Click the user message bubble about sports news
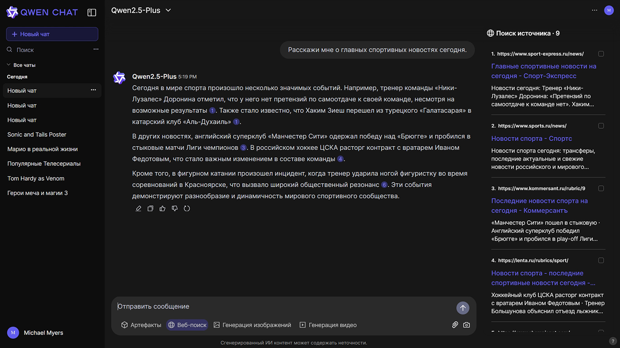The width and height of the screenshot is (620, 348). point(377,50)
